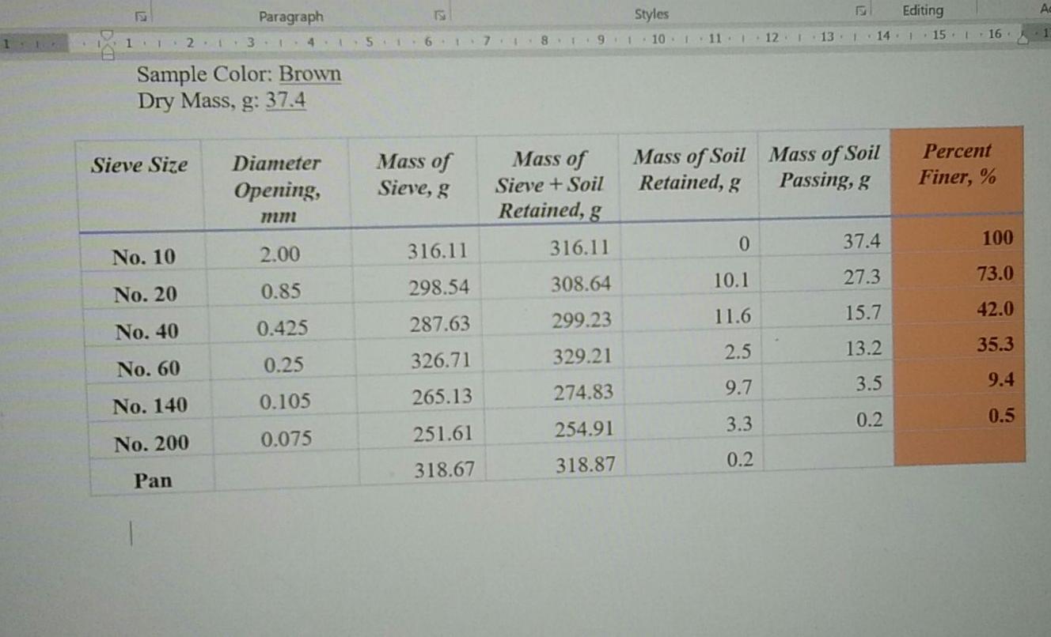The image size is (1051, 637).
Task: Click the 10 cm mark on the horizontal ruler
Action: 657,36
